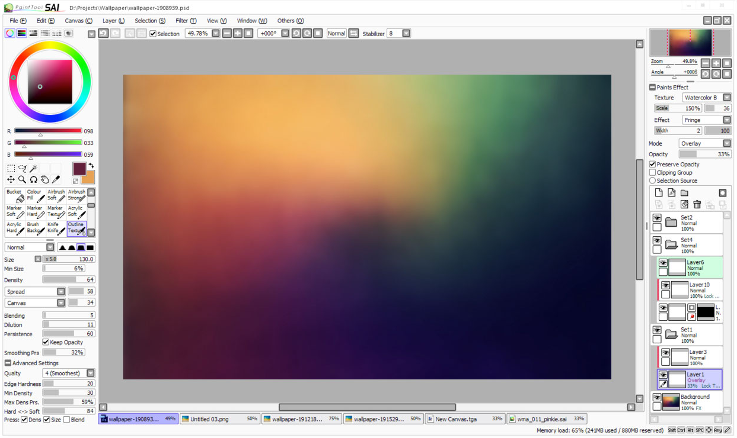Enable Clipping Group
This screenshot has height=438, width=737.
click(653, 173)
